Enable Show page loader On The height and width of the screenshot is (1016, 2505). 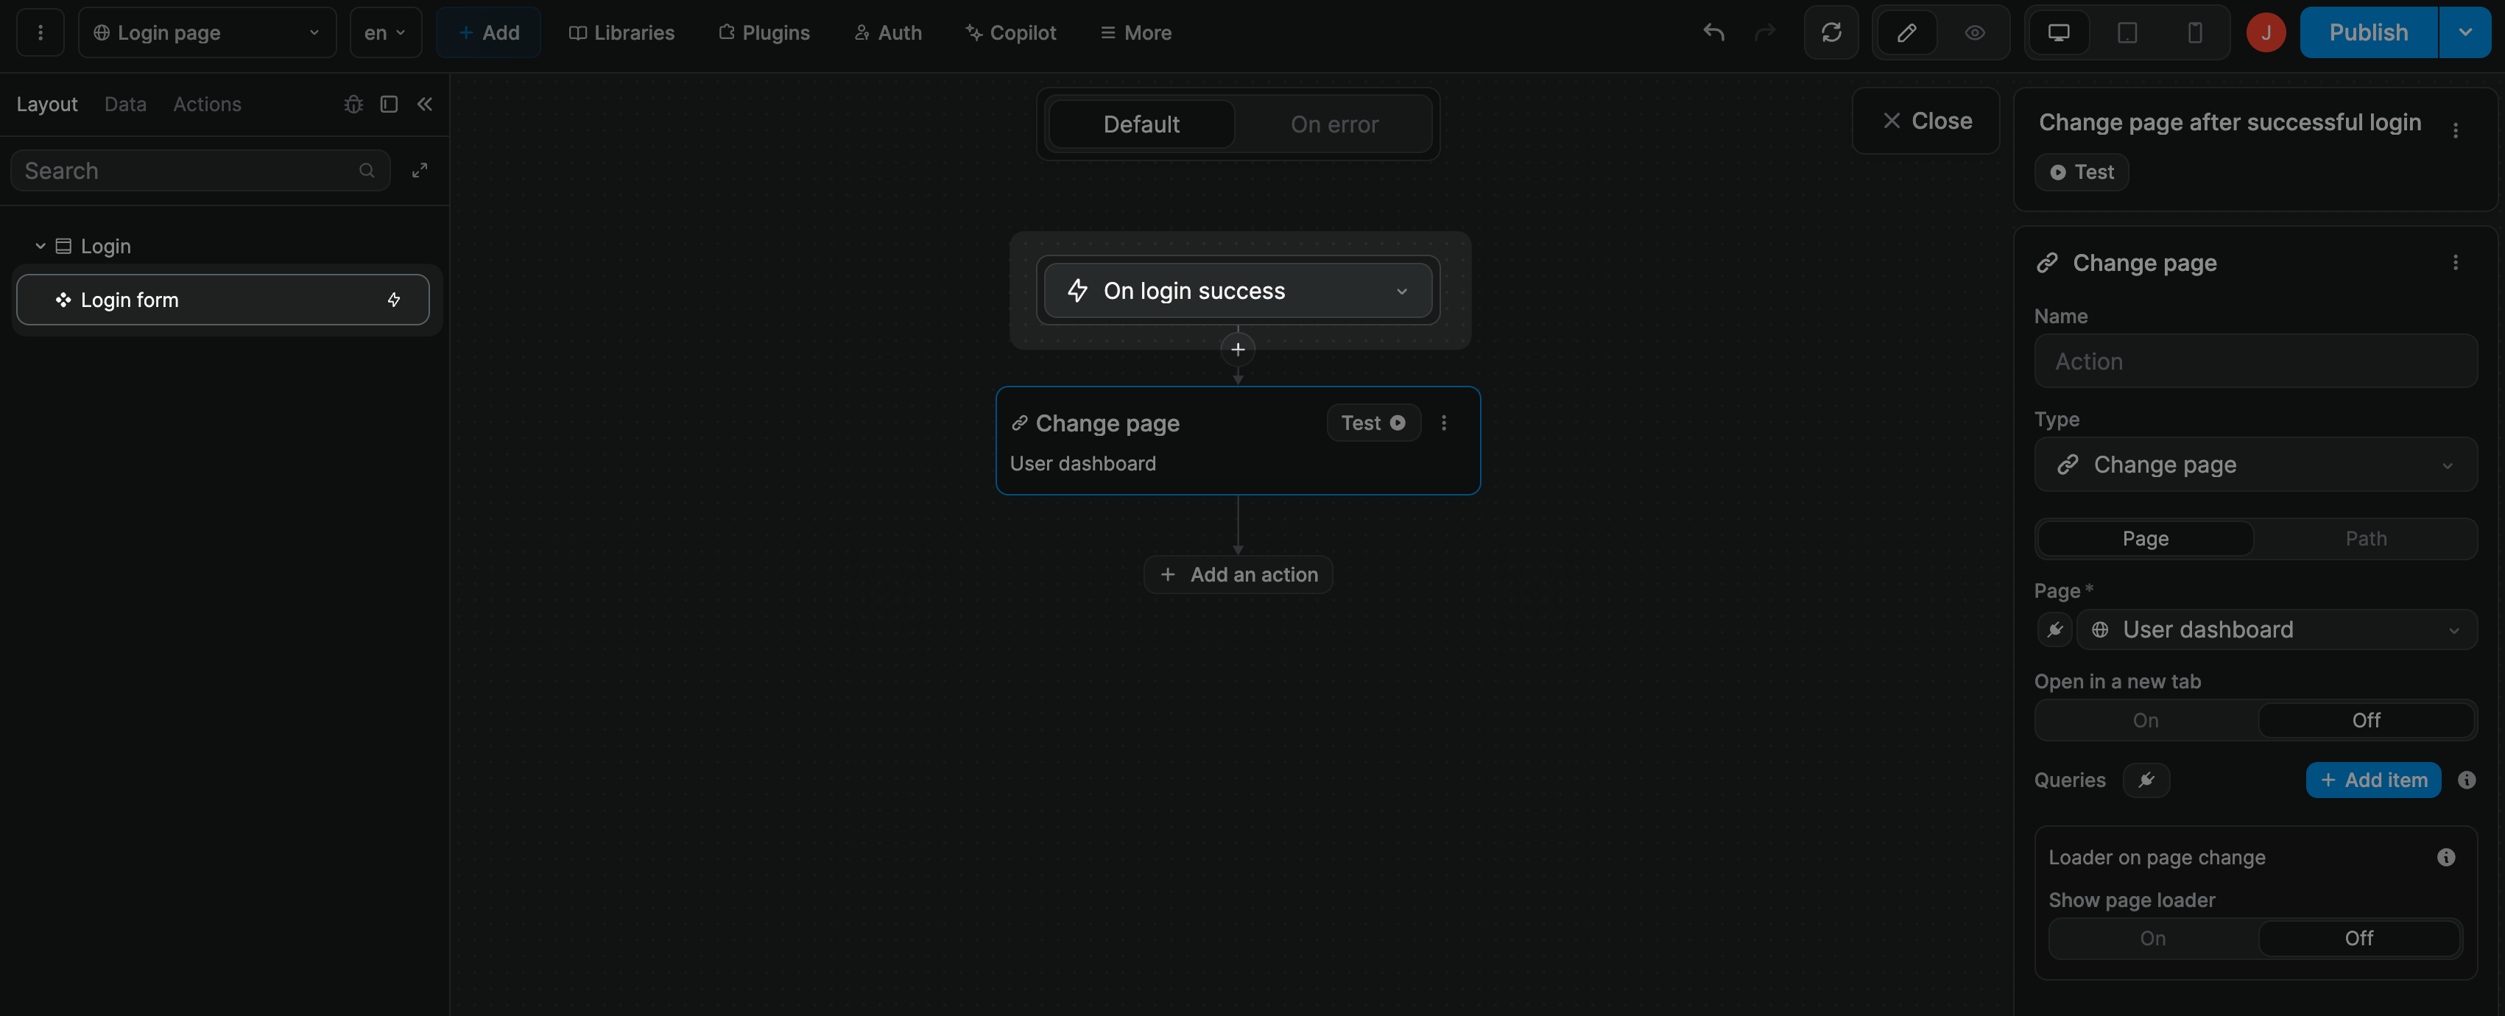coord(2153,937)
